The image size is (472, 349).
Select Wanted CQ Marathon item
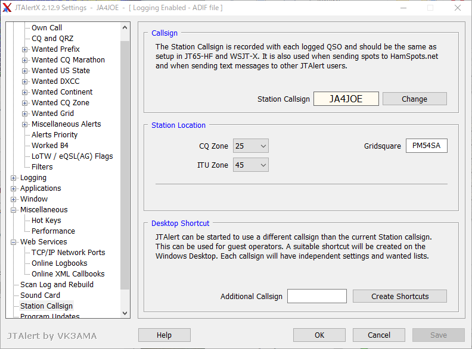(68, 60)
